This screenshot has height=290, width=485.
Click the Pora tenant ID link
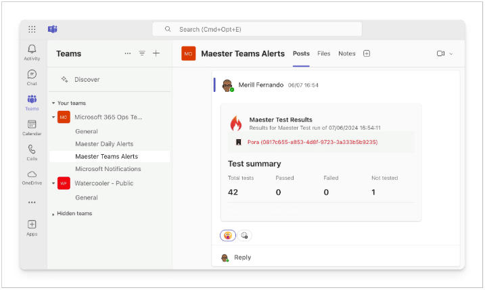tap(313, 142)
